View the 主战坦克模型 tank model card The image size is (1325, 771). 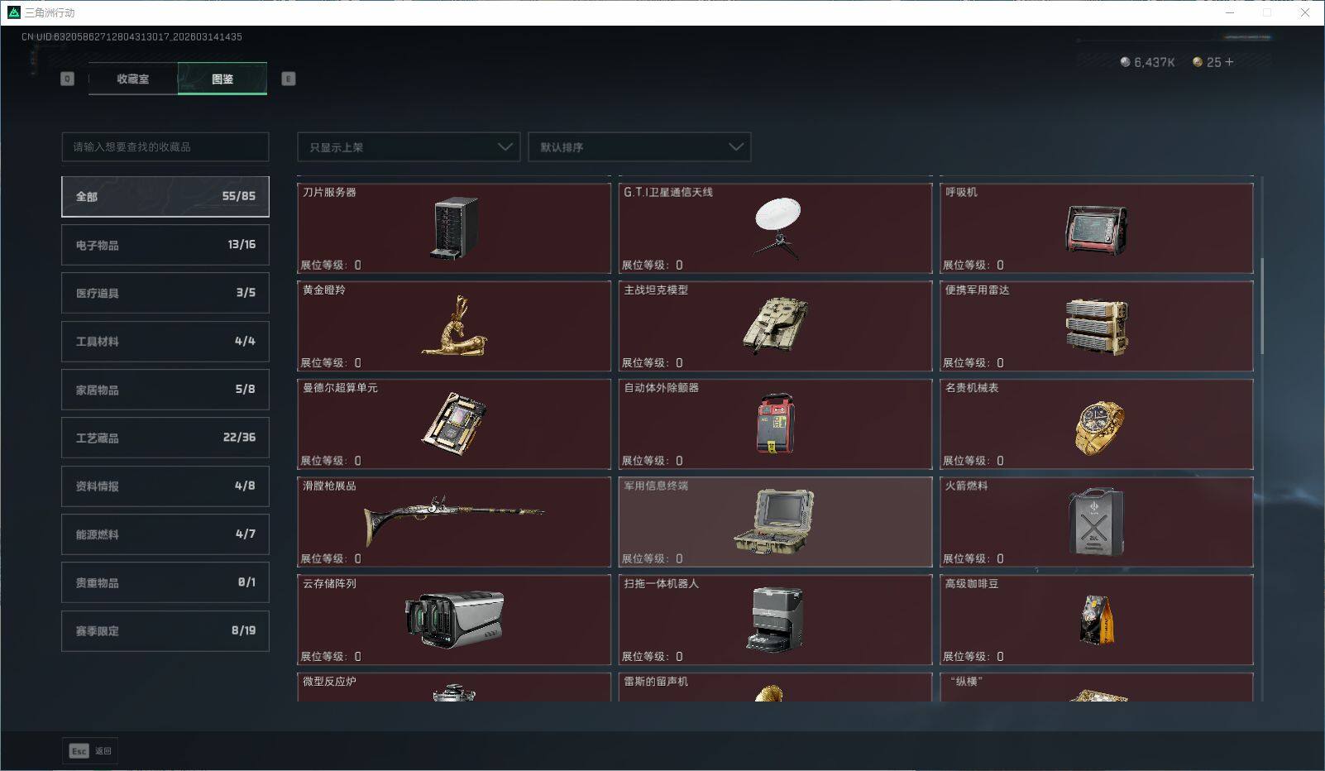tap(775, 325)
